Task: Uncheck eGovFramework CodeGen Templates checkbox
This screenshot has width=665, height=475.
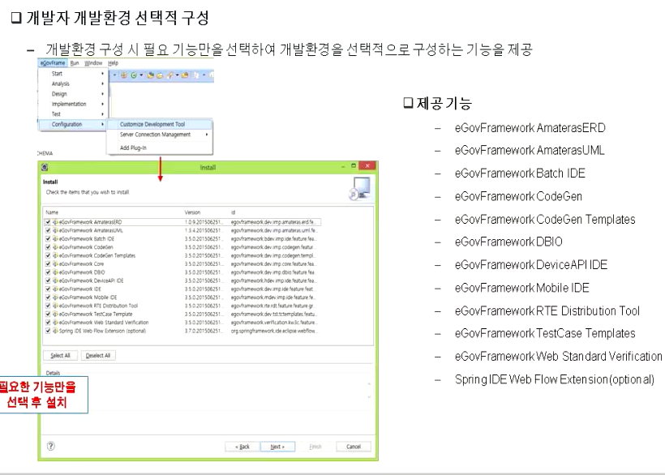Action: (48, 255)
